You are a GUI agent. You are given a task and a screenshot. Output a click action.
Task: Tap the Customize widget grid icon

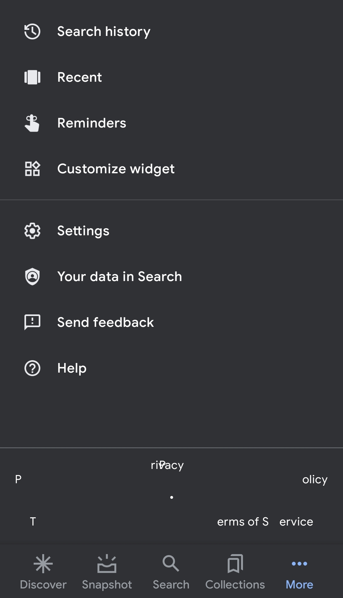pos(32,169)
